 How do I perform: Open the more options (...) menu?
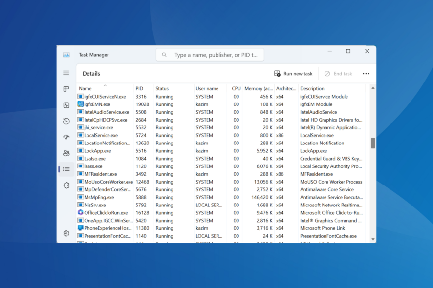point(366,73)
